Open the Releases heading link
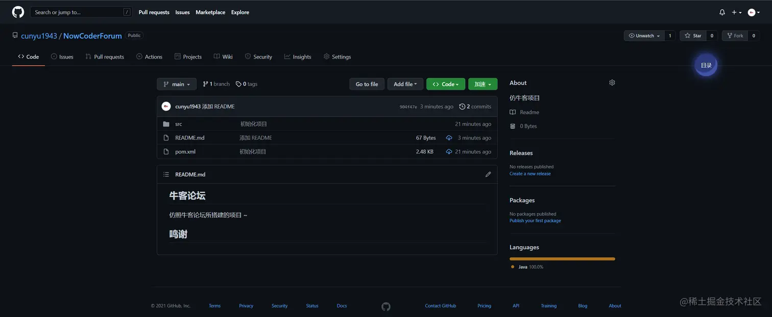The height and width of the screenshot is (317, 772). point(521,153)
